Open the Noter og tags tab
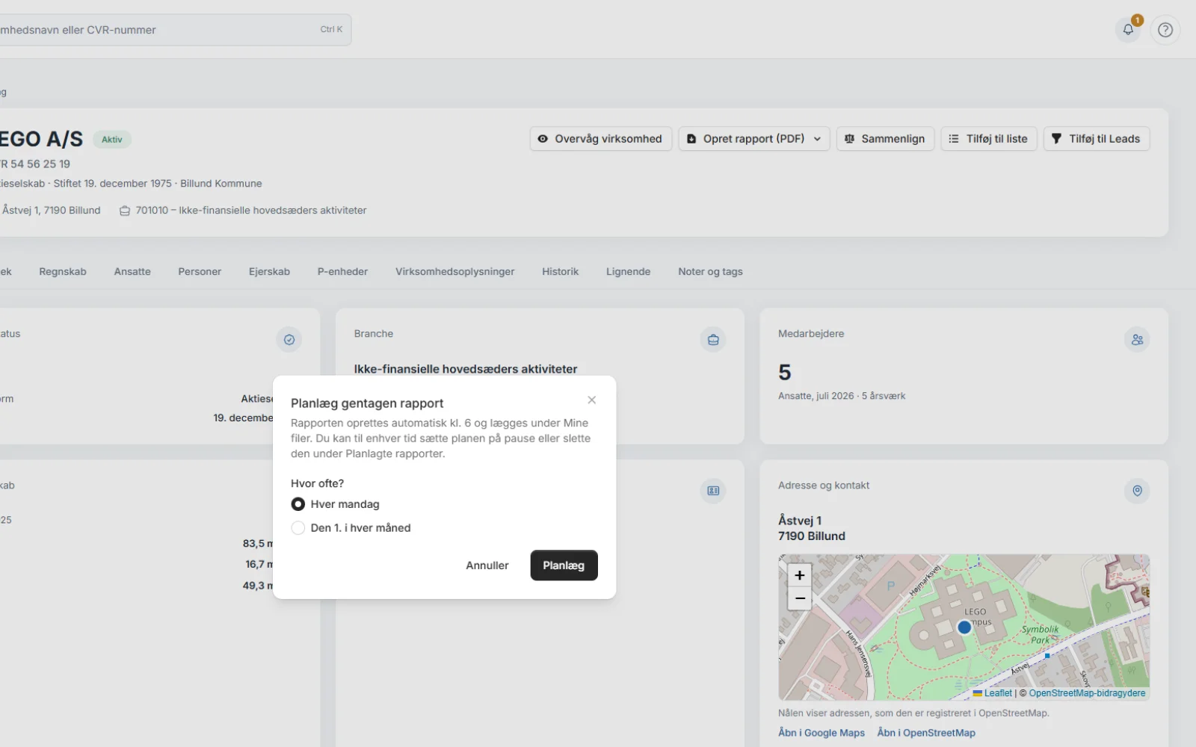Image resolution: width=1196 pixels, height=747 pixels. [710, 272]
